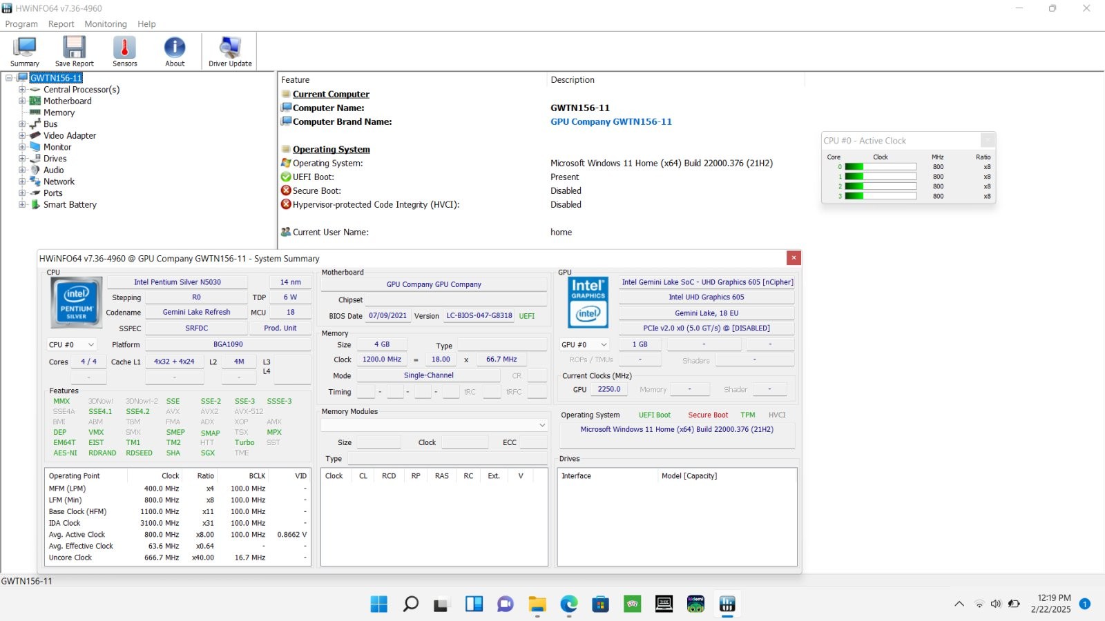Click the Intel Pentium Silver CPU logo

pos(77,302)
